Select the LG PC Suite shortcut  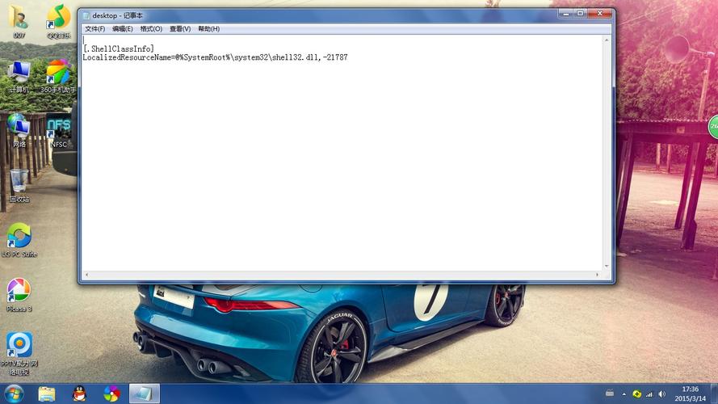coord(19,237)
